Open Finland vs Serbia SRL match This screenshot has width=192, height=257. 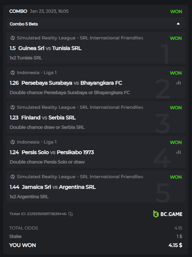click(x=48, y=117)
